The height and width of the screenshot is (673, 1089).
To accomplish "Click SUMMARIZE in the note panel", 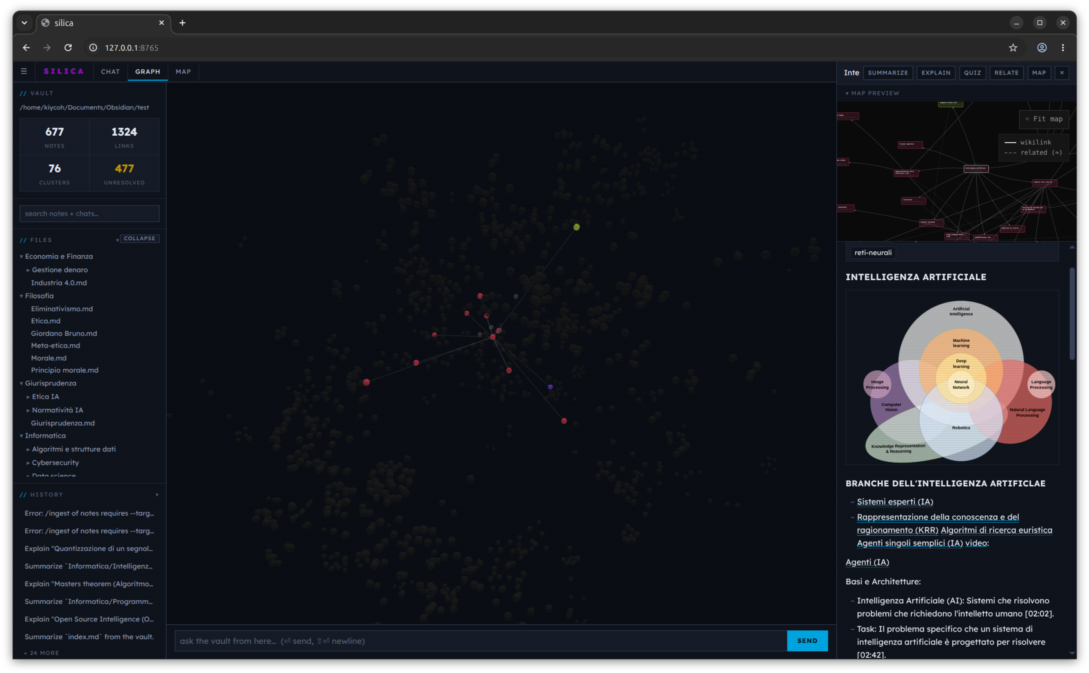I will click(x=888, y=73).
